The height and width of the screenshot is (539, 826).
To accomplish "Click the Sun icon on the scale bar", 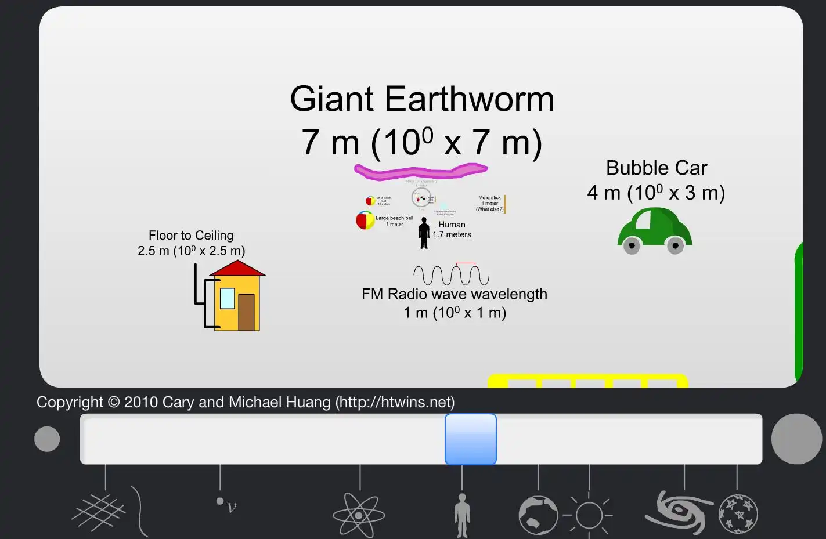I will (x=589, y=515).
